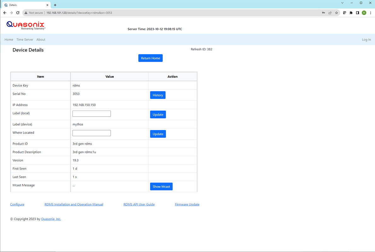This screenshot has width=375, height=252.
Task: Click the Not secure site info warning
Action: pos(33,13)
